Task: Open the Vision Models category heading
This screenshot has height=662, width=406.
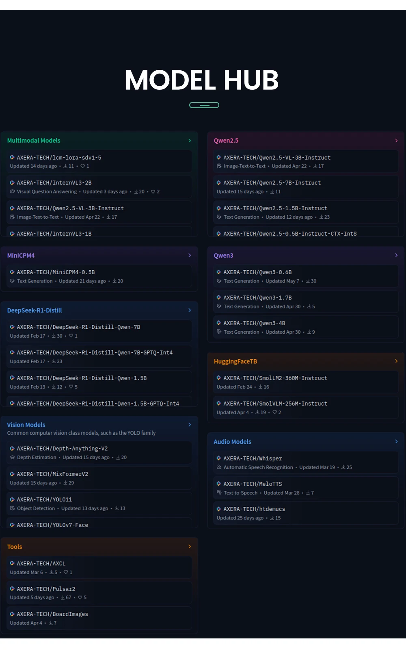Action: coord(26,425)
